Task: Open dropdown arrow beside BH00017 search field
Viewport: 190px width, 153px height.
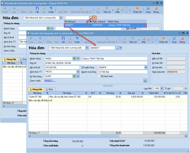Action: coord(120,48)
